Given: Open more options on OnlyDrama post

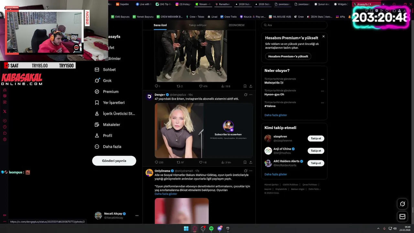Looking at the screenshot, I should tap(251, 171).
